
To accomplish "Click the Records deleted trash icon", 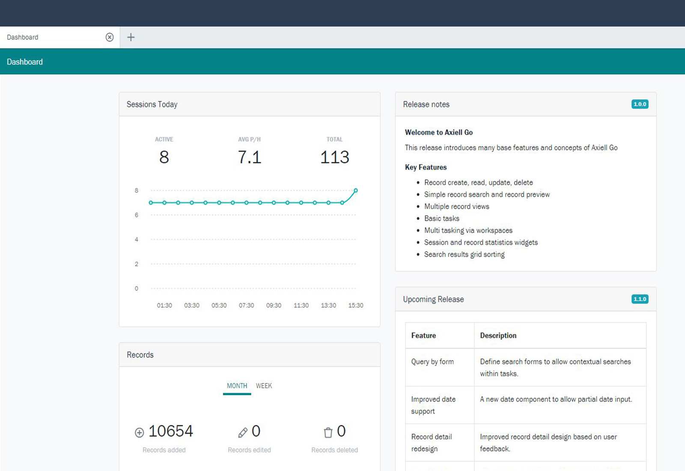I will [328, 432].
